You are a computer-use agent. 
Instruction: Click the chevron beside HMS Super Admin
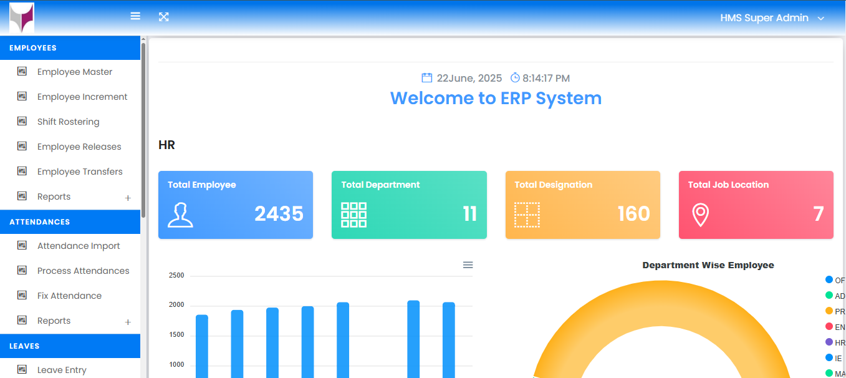(x=821, y=19)
